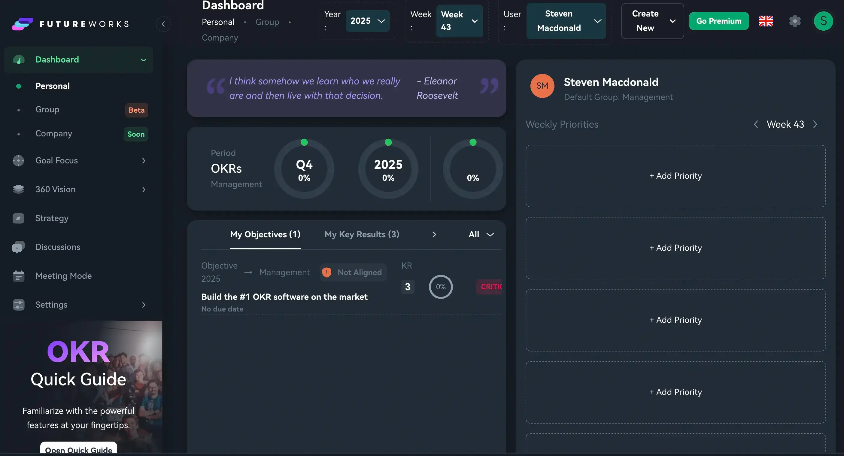Viewport: 844px width, 456px height.
Task: Open Discussions from the sidebar
Action: pyautogui.click(x=58, y=247)
